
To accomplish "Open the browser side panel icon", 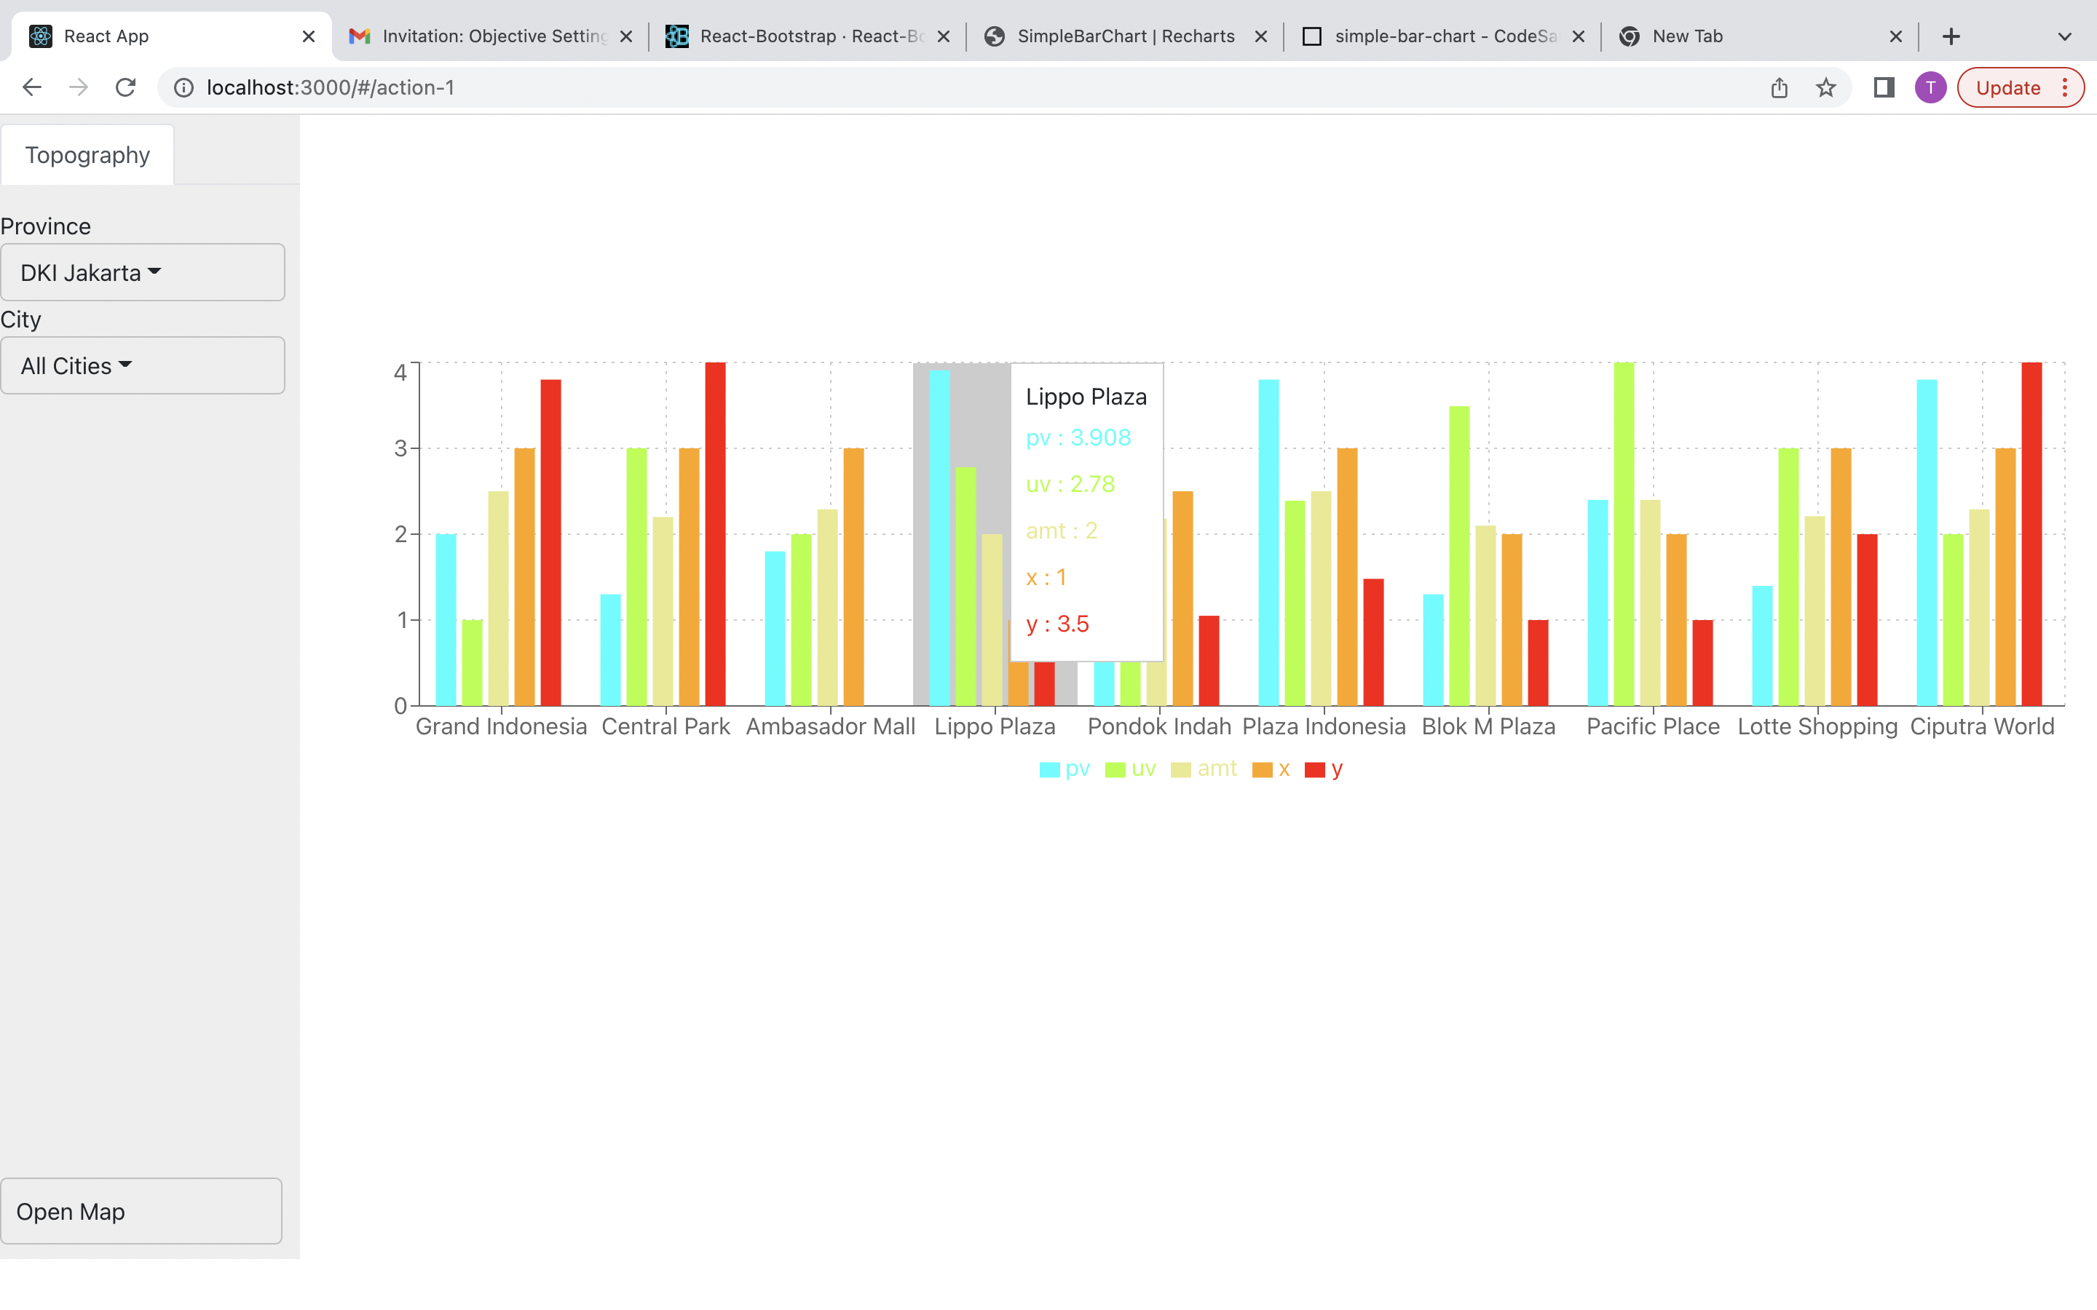I will click(x=1883, y=87).
